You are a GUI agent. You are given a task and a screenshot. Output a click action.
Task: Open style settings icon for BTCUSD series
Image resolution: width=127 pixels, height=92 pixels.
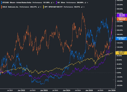[52, 3]
